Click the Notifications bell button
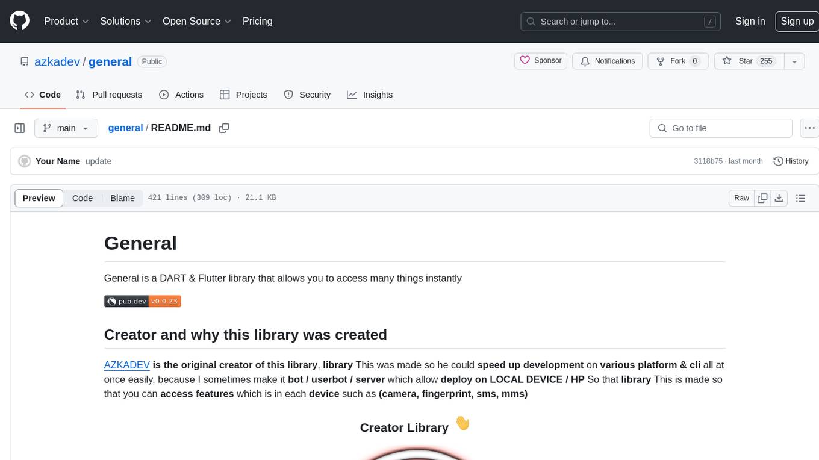 point(608,61)
